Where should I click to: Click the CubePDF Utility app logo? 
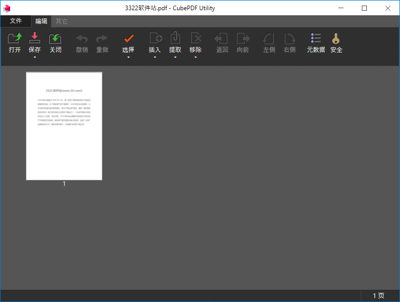point(7,8)
